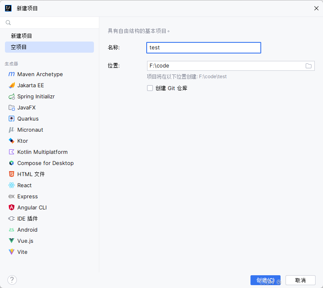Click the 创建 create button
323x288 pixels.
pyautogui.click(x=265, y=280)
